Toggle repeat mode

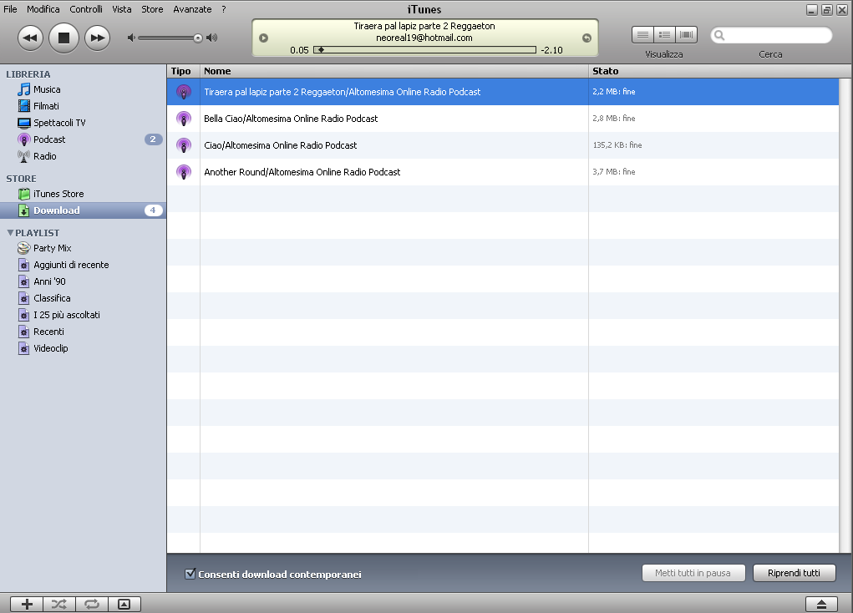coord(92,605)
